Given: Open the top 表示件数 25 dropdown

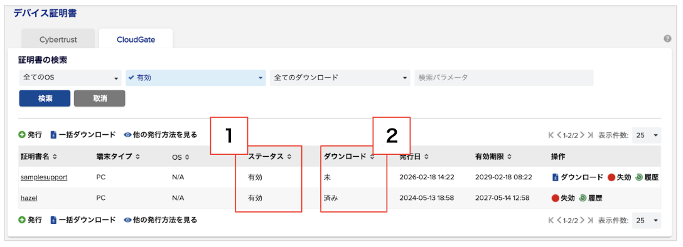Looking at the screenshot, I should click(x=647, y=135).
